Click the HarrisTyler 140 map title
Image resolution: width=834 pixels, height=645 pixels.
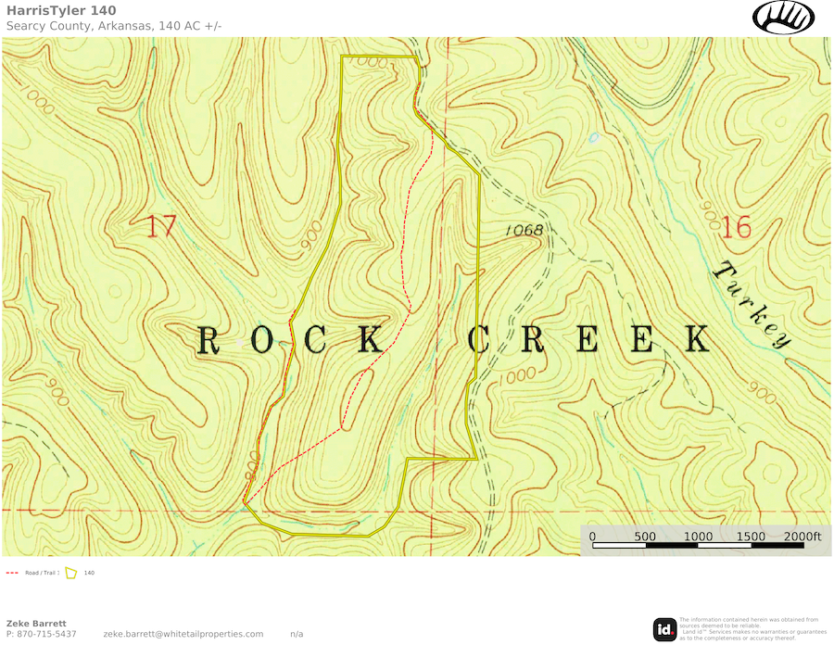click(x=61, y=10)
